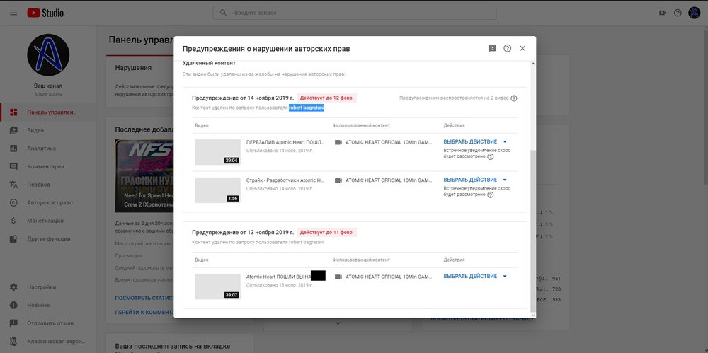Click the Классическая версия icon

13,341
